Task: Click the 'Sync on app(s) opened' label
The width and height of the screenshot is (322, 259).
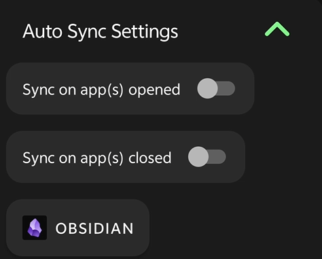Action: [101, 90]
